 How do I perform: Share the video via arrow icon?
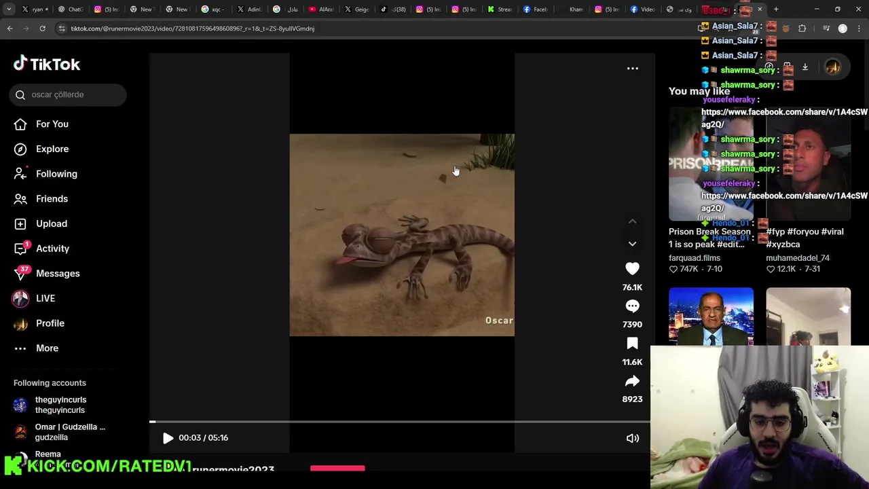[632, 381]
